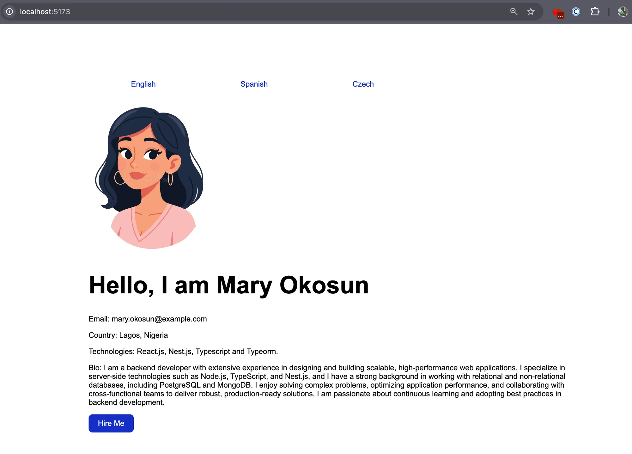Open the Extensions puzzle-piece menu
The height and width of the screenshot is (454, 632).
coord(595,12)
